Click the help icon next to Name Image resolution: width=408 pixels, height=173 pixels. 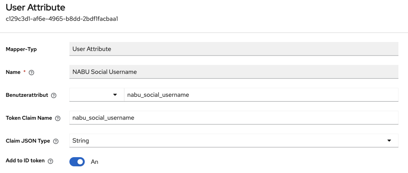(x=31, y=73)
